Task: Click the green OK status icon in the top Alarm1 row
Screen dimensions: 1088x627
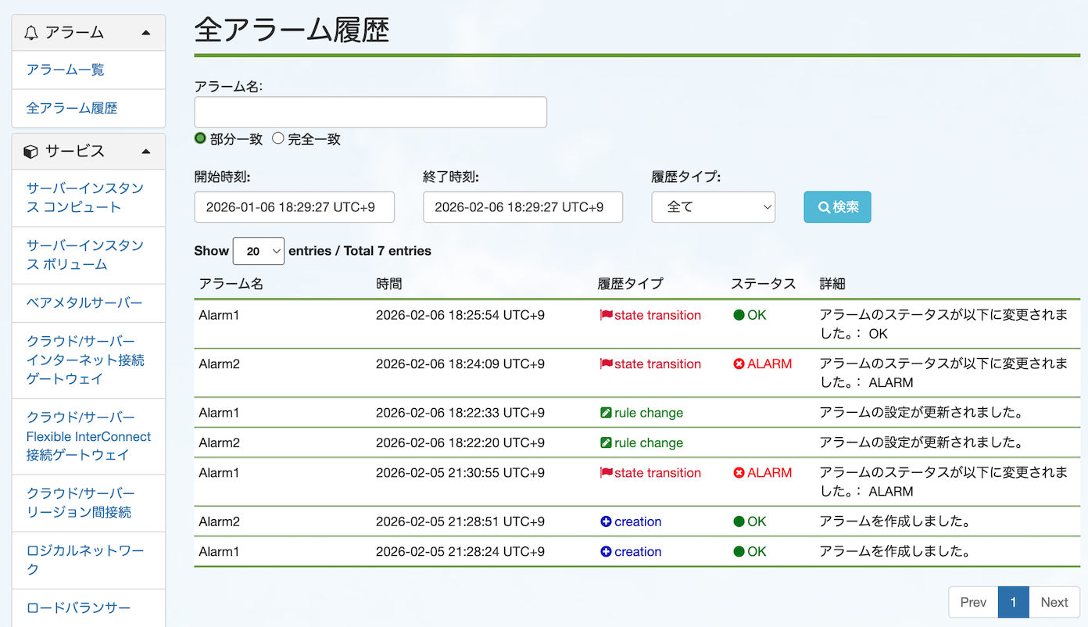Action: pyautogui.click(x=741, y=315)
